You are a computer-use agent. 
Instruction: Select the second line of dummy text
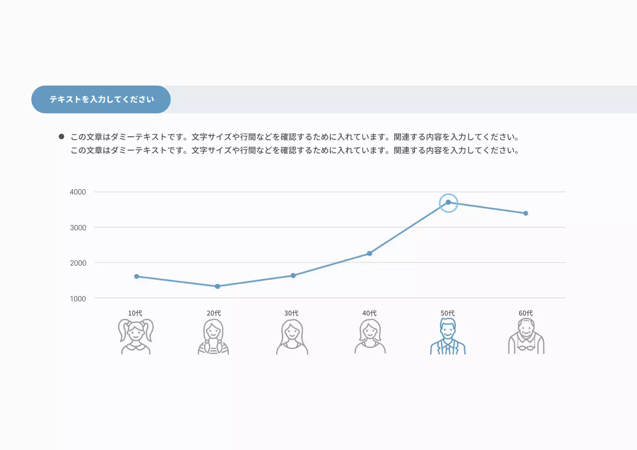(295, 150)
